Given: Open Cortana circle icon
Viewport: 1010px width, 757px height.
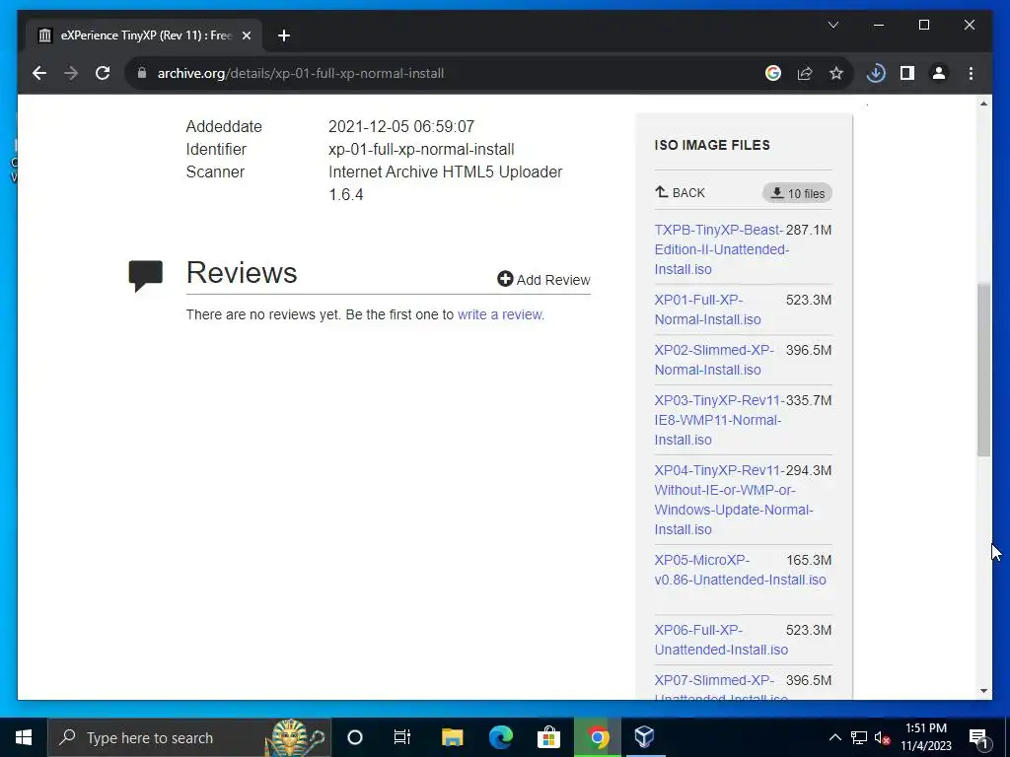Looking at the screenshot, I should pyautogui.click(x=355, y=737).
